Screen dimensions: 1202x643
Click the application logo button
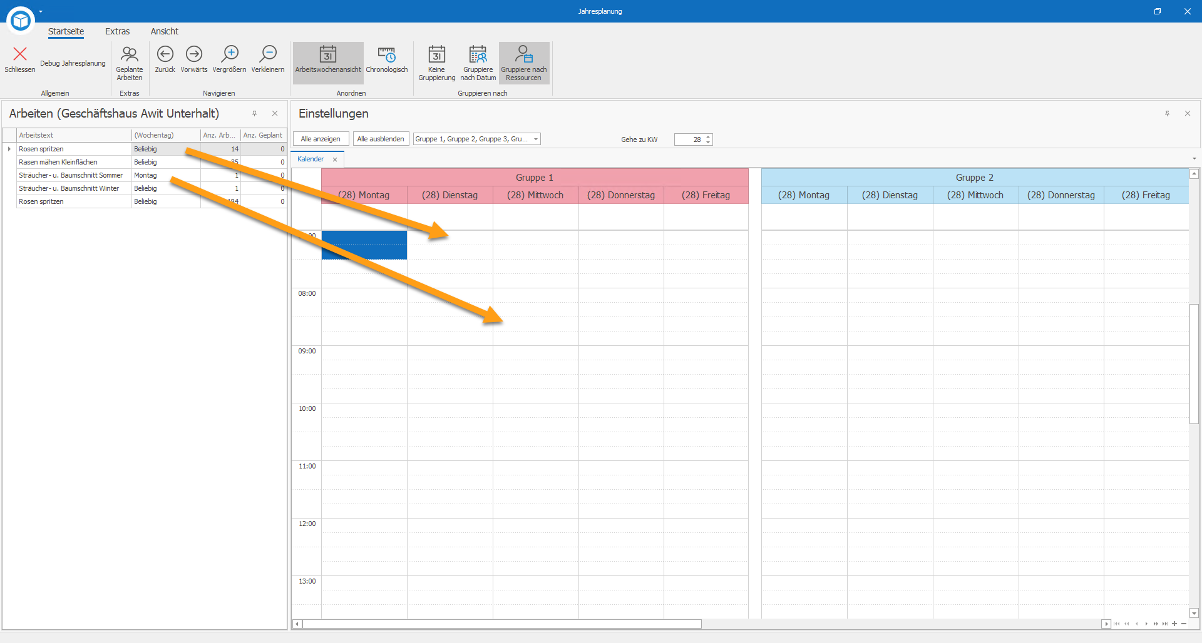(21, 21)
